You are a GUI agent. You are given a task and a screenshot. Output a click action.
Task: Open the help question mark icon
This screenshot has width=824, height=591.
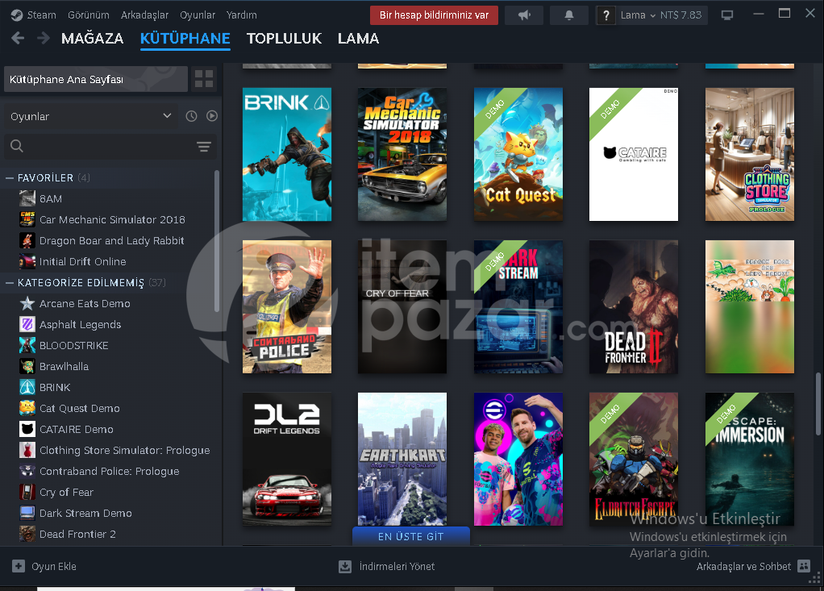pos(606,15)
